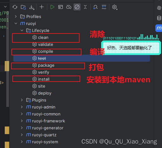Click the gear icon beside clean
The image size is (162, 148).
(35, 37)
